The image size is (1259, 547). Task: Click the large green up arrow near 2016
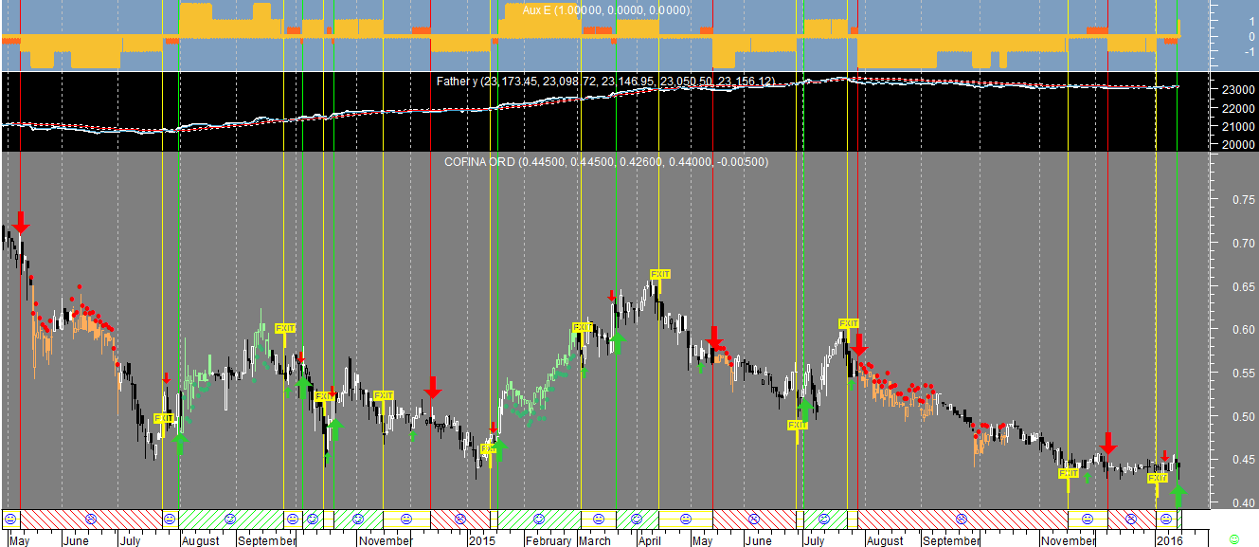coord(1178,492)
